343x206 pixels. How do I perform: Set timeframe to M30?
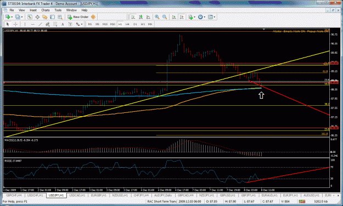[113, 24]
